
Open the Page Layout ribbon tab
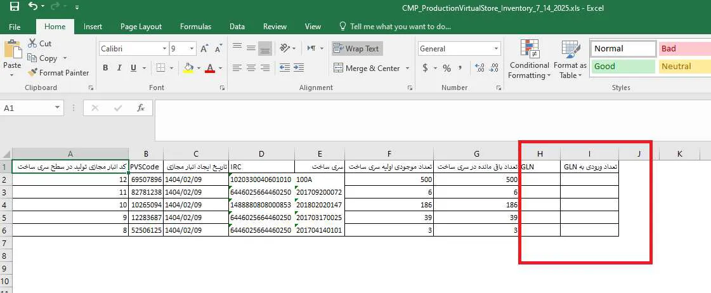tap(141, 27)
